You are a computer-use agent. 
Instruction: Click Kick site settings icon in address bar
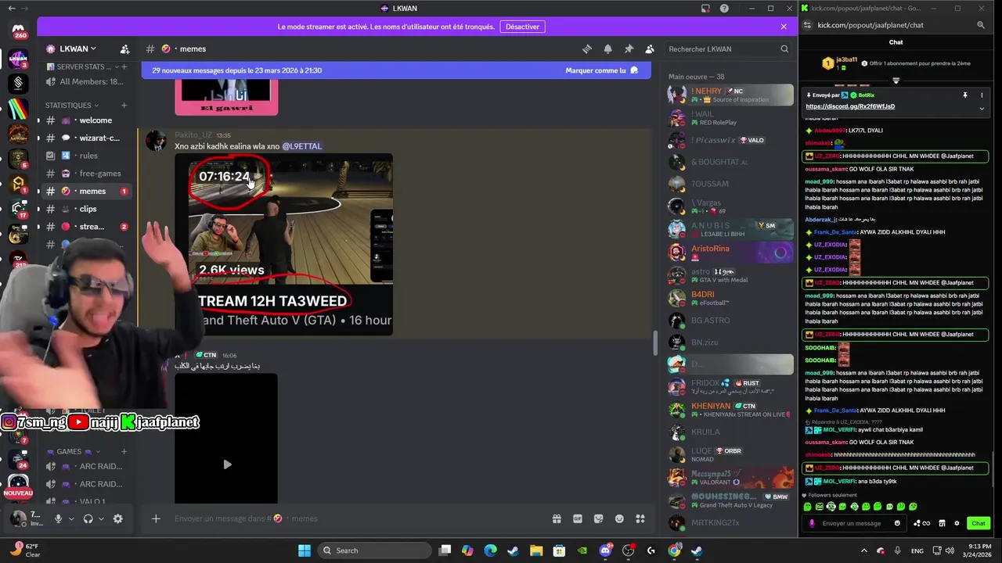click(809, 25)
